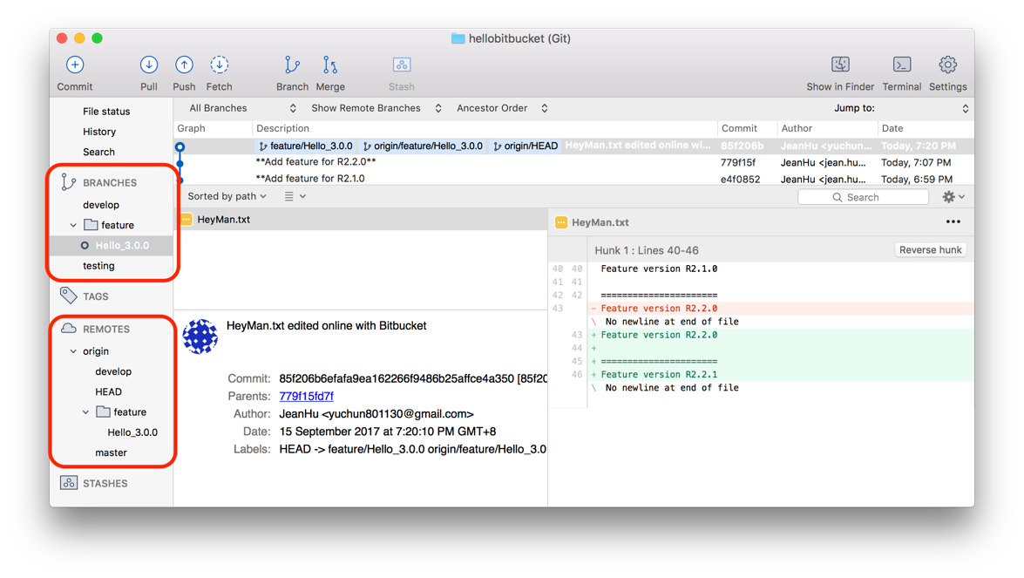
Task: Select the origin HEAD remote entry
Action: [108, 391]
